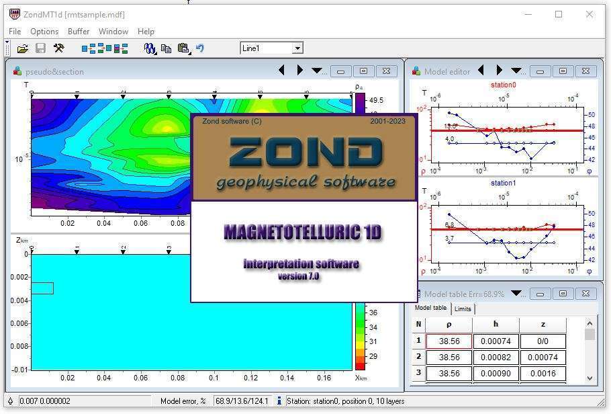Run inversion with blue wave icon

150,48
